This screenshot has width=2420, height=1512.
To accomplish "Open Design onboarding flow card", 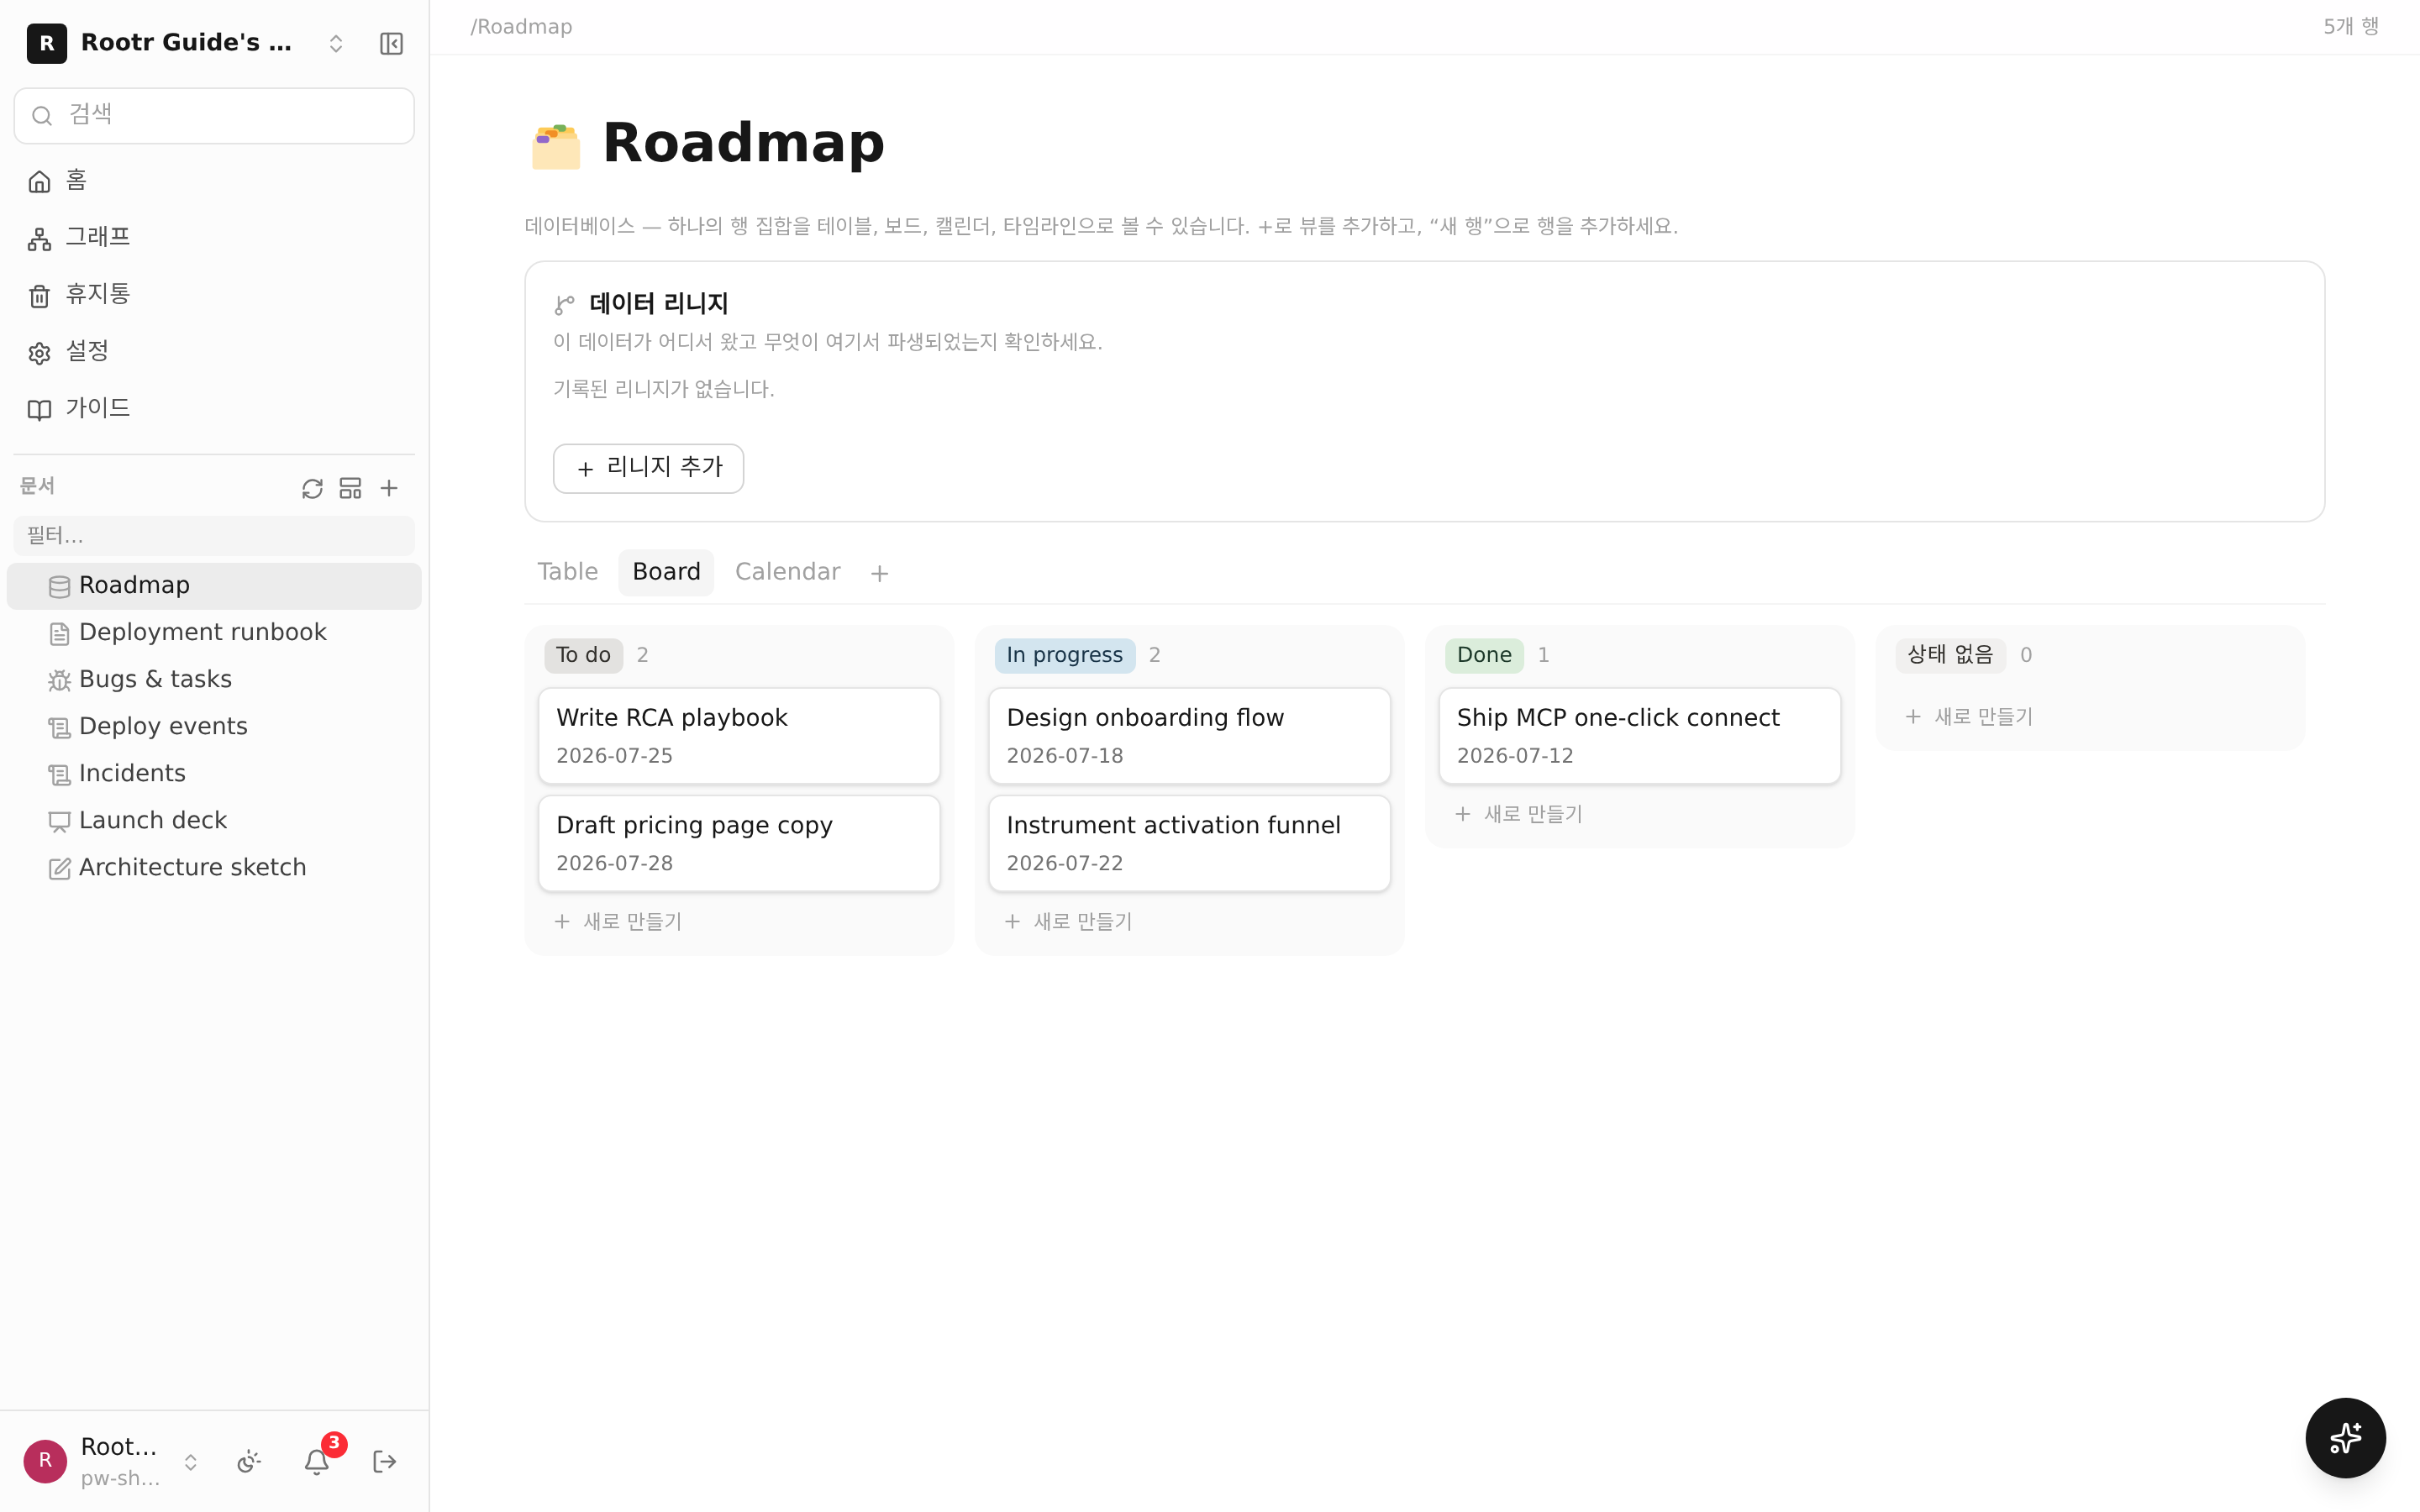I will pyautogui.click(x=1189, y=736).
